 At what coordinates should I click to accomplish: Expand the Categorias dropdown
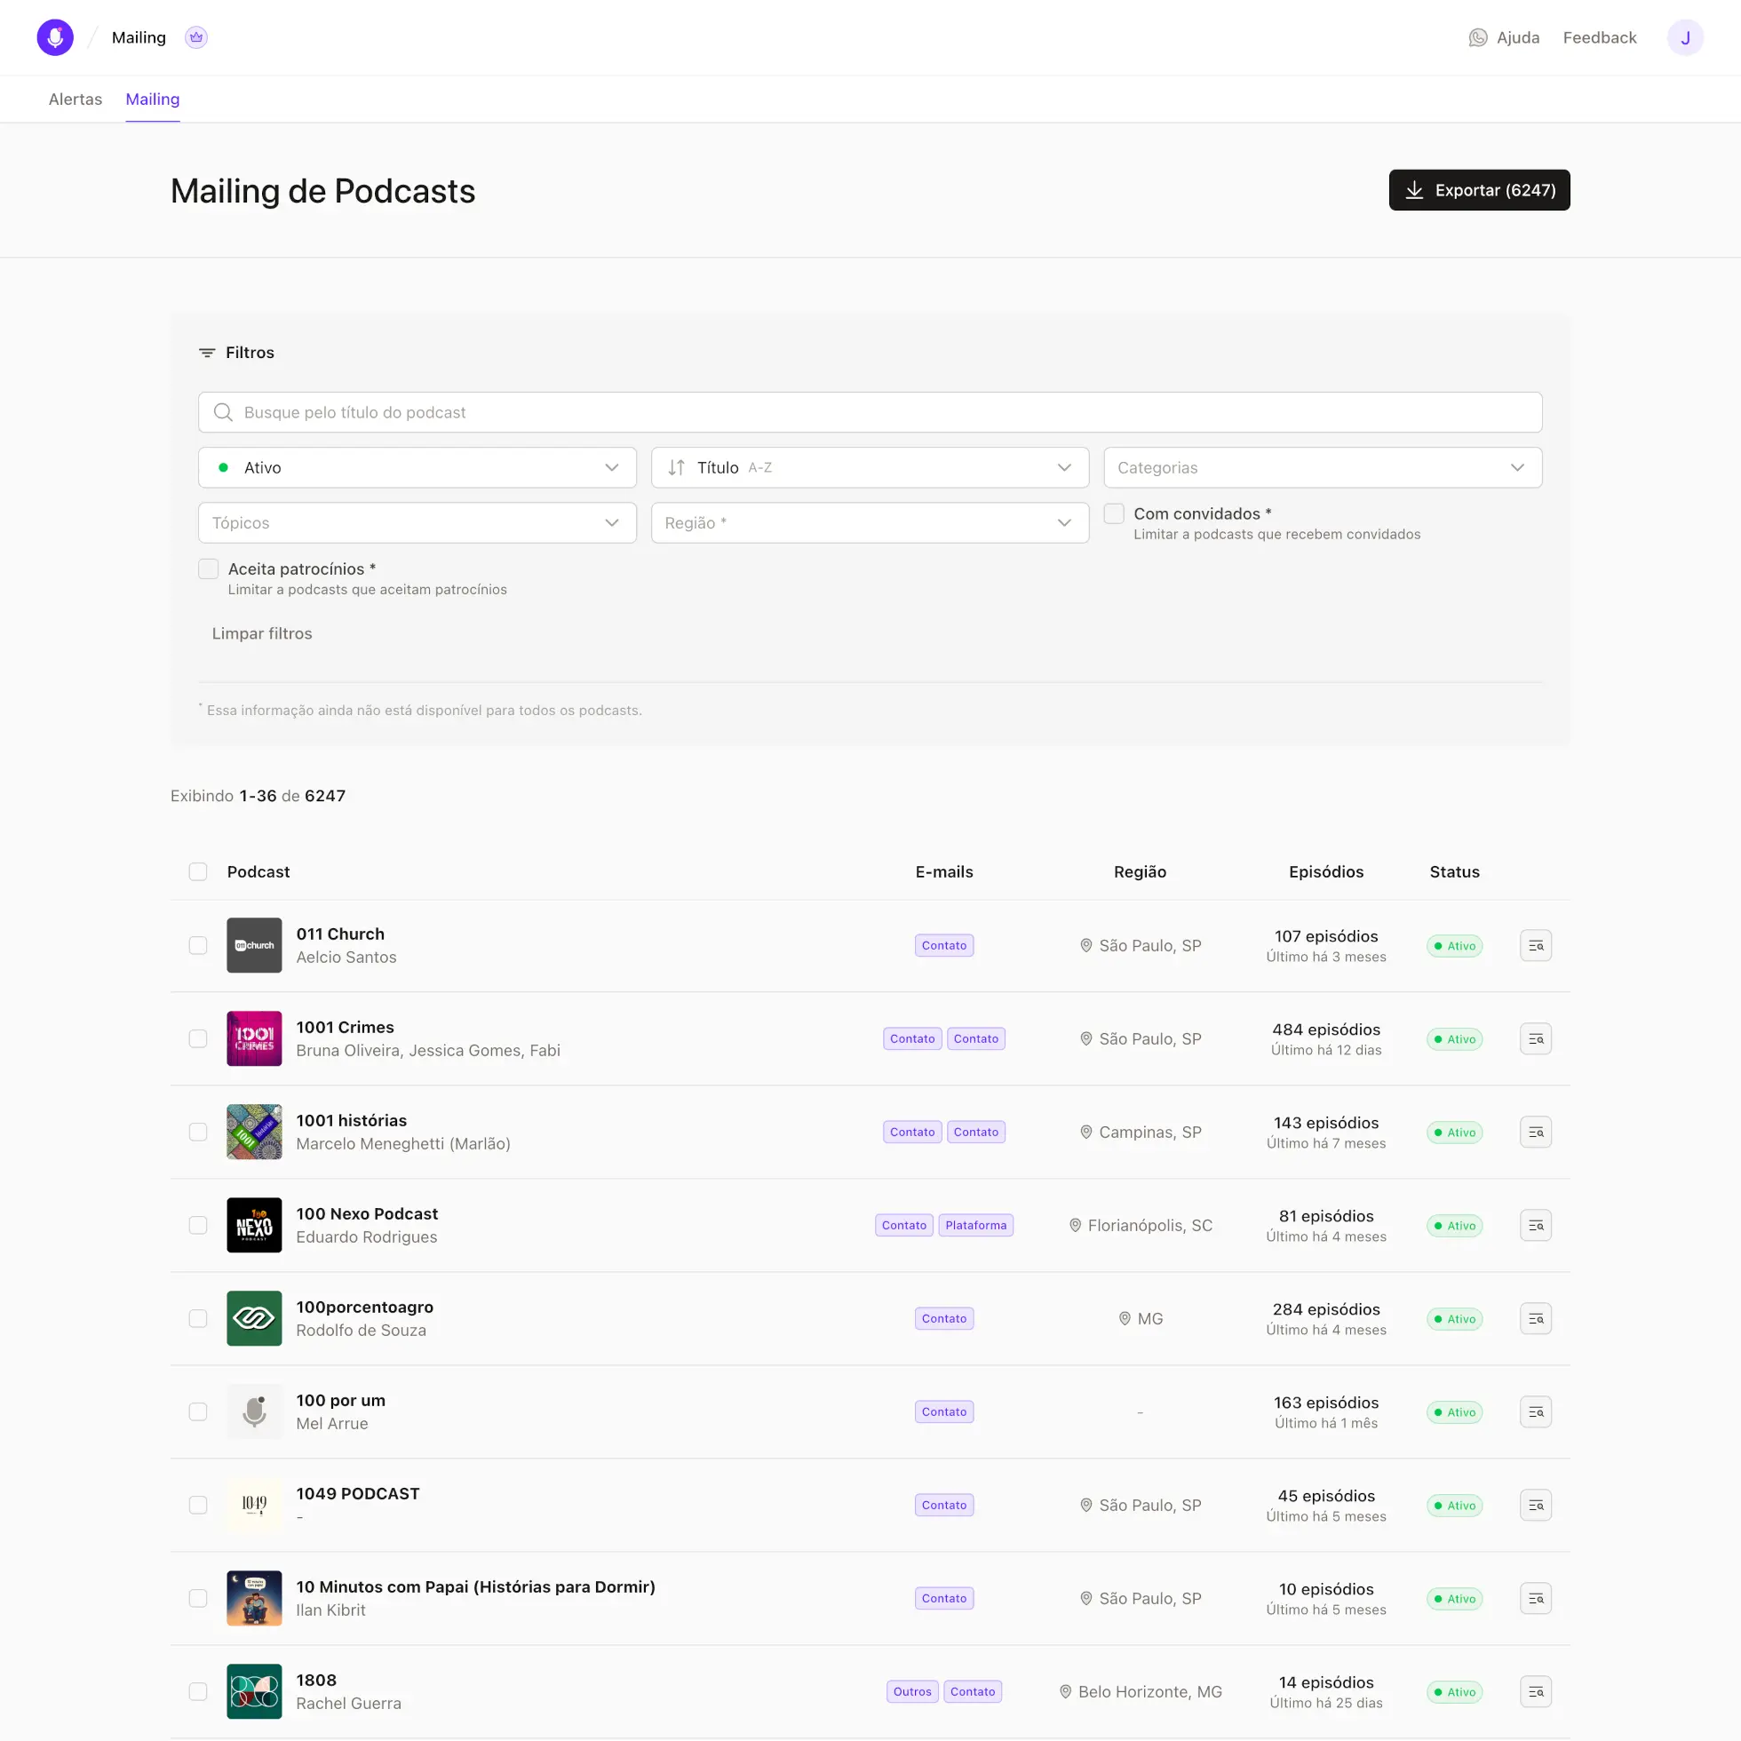[1322, 468]
